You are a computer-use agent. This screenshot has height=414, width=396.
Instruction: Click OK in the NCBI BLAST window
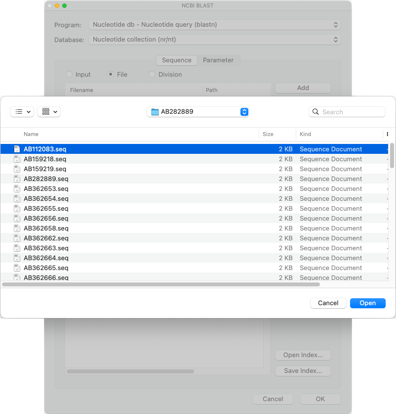click(x=320, y=399)
